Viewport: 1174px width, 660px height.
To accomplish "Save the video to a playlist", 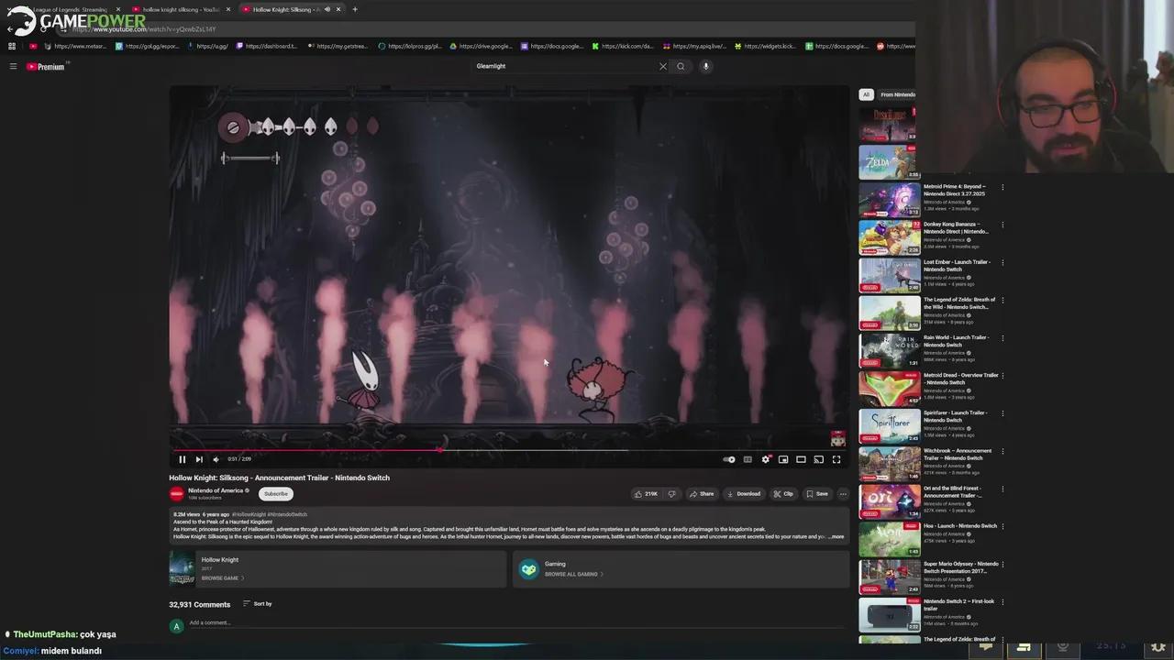I will [817, 494].
